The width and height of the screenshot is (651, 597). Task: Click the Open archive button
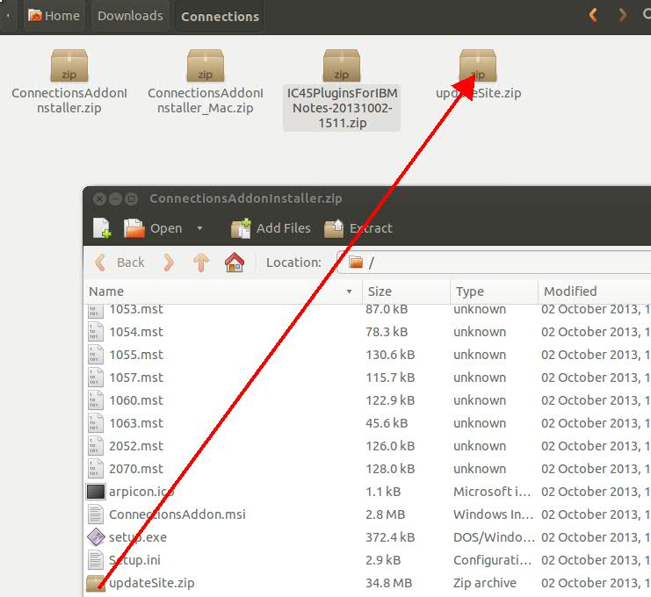(154, 228)
